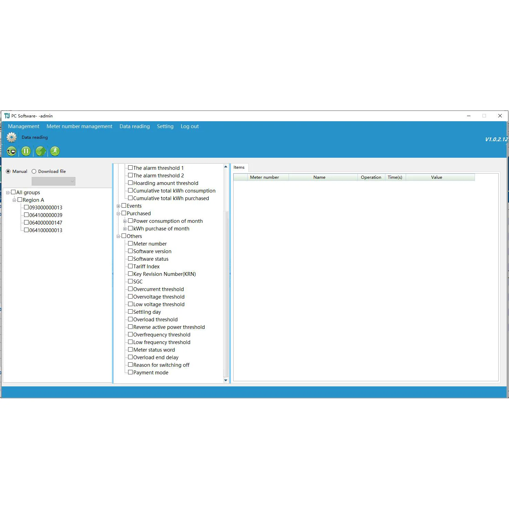Click the Time(s) column header

[x=395, y=177]
